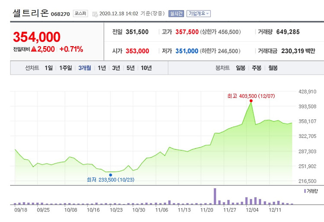Screen dimensions: 324x222
Task: Click the 전일 value 351,500
Action: (137, 32)
